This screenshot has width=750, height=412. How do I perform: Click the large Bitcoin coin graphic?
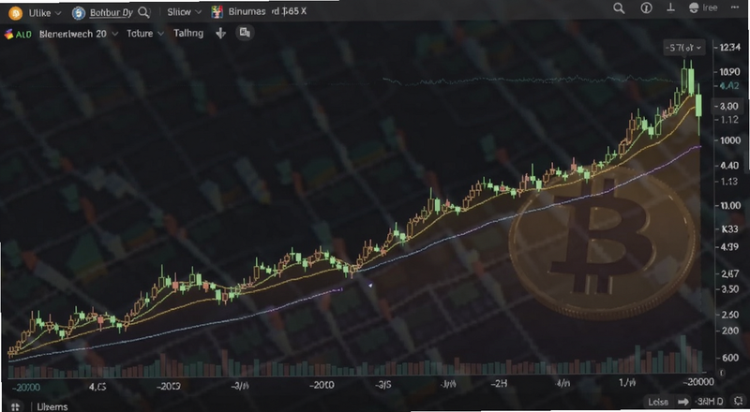[603, 243]
